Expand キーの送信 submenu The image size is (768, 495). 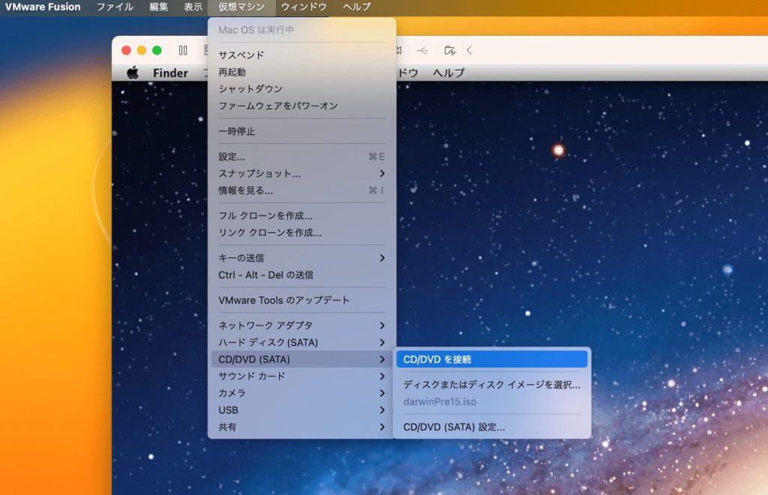[301, 258]
